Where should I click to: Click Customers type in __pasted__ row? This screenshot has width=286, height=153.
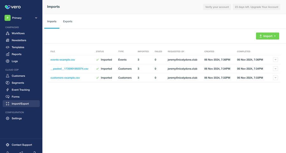tap(125, 69)
